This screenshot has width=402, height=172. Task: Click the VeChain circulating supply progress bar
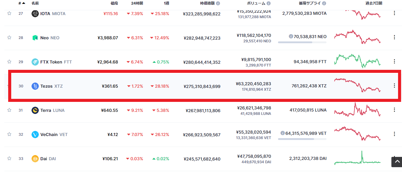[302, 139]
